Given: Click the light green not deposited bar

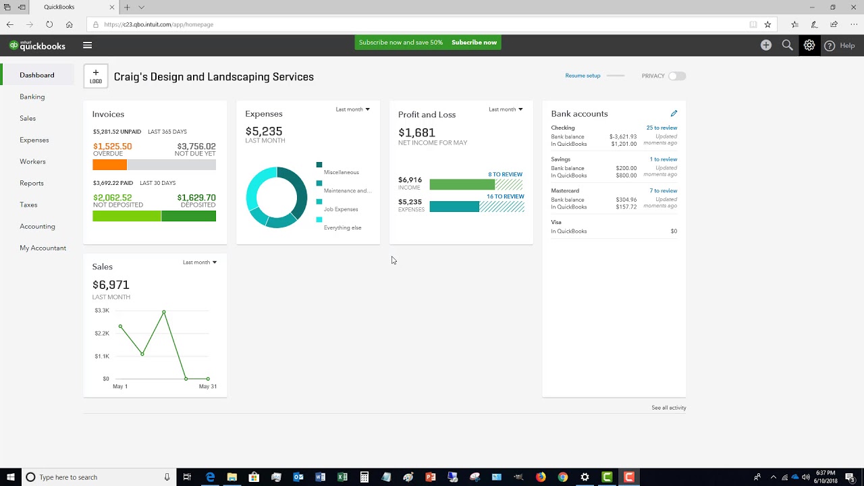Looking at the screenshot, I should point(127,216).
